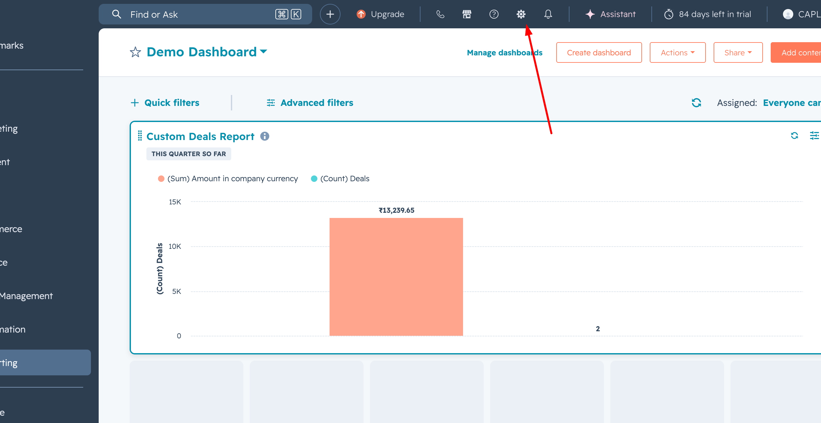Viewport: 821px width, 423px height.
Task: Refresh the Custom Deals Report
Action: [794, 136]
